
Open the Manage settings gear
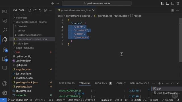(5, 93)
